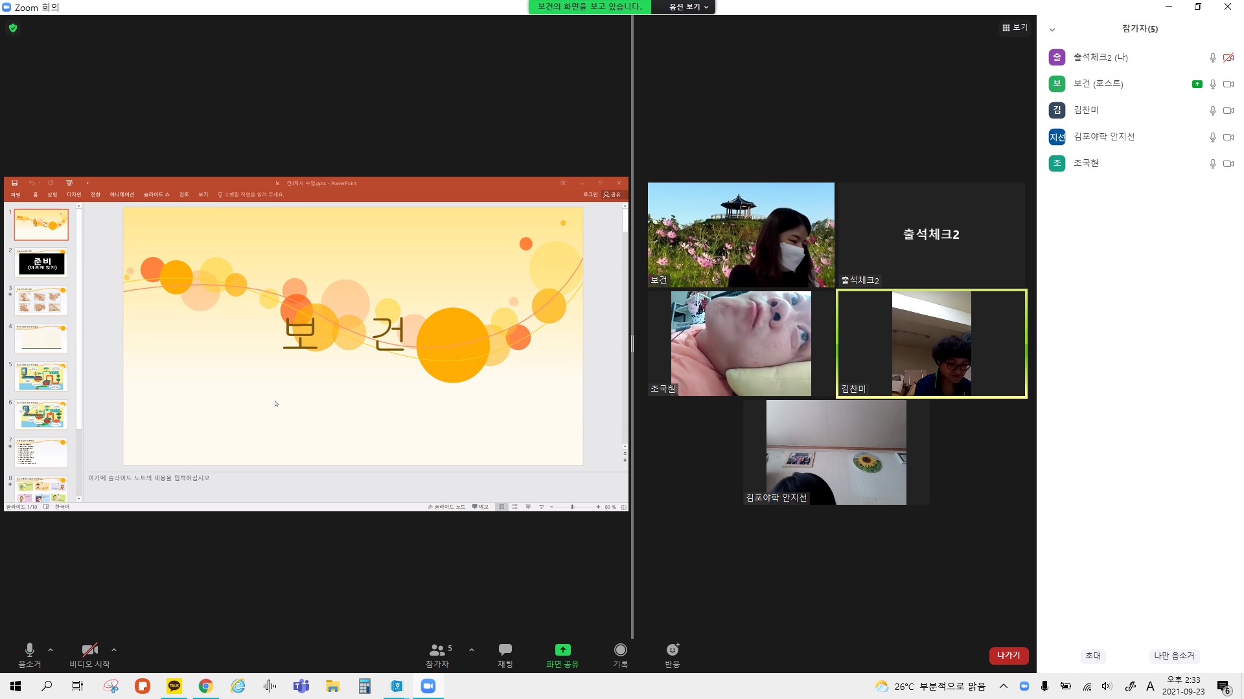Select the 보건 video tile
The image size is (1244, 699).
(741, 235)
